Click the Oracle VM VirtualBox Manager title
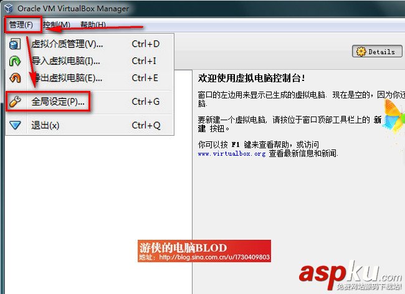Screen dimensions: 405x294 73,9
